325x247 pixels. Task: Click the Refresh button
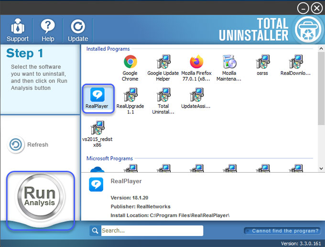tap(28, 144)
